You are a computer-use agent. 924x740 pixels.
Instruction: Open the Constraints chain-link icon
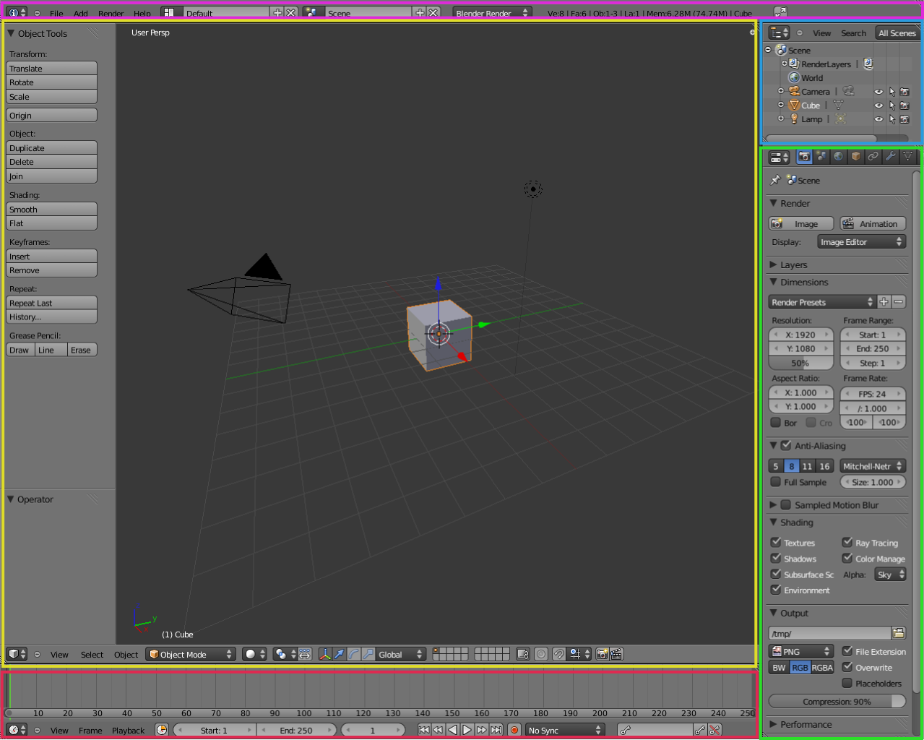pos(873,157)
